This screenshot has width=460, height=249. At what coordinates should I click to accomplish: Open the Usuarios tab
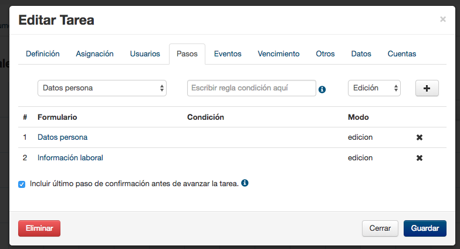(145, 54)
